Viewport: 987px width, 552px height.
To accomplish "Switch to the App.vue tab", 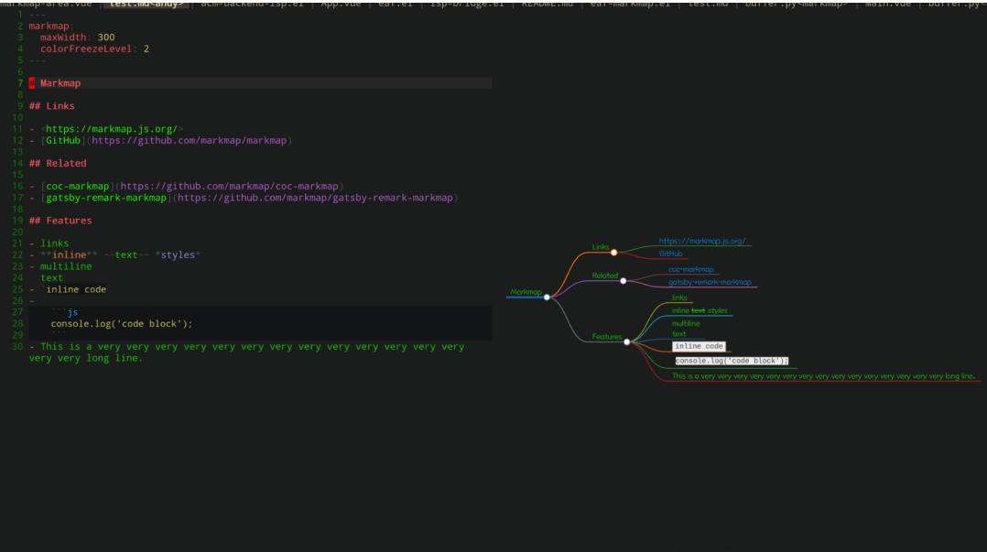I will click(x=346, y=4).
